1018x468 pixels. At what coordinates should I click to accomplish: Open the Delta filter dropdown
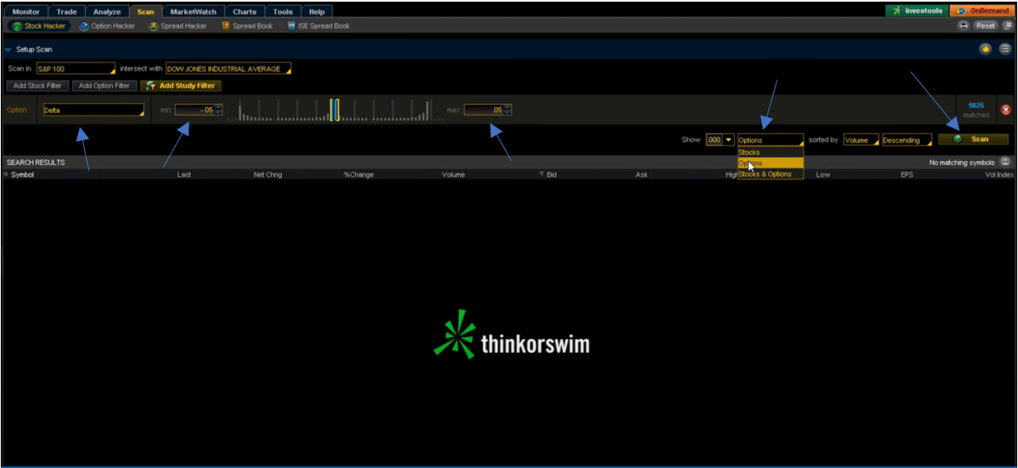coord(93,110)
